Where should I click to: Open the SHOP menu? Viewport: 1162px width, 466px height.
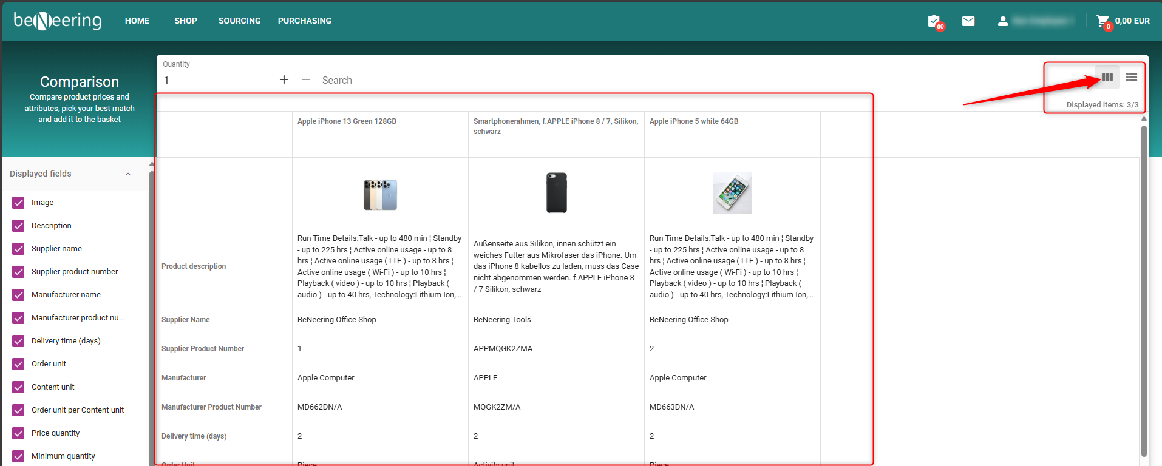tap(185, 21)
